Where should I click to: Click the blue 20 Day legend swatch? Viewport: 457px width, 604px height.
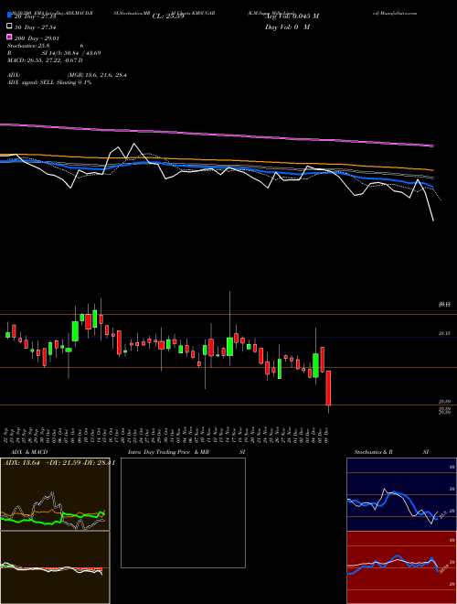9,16
